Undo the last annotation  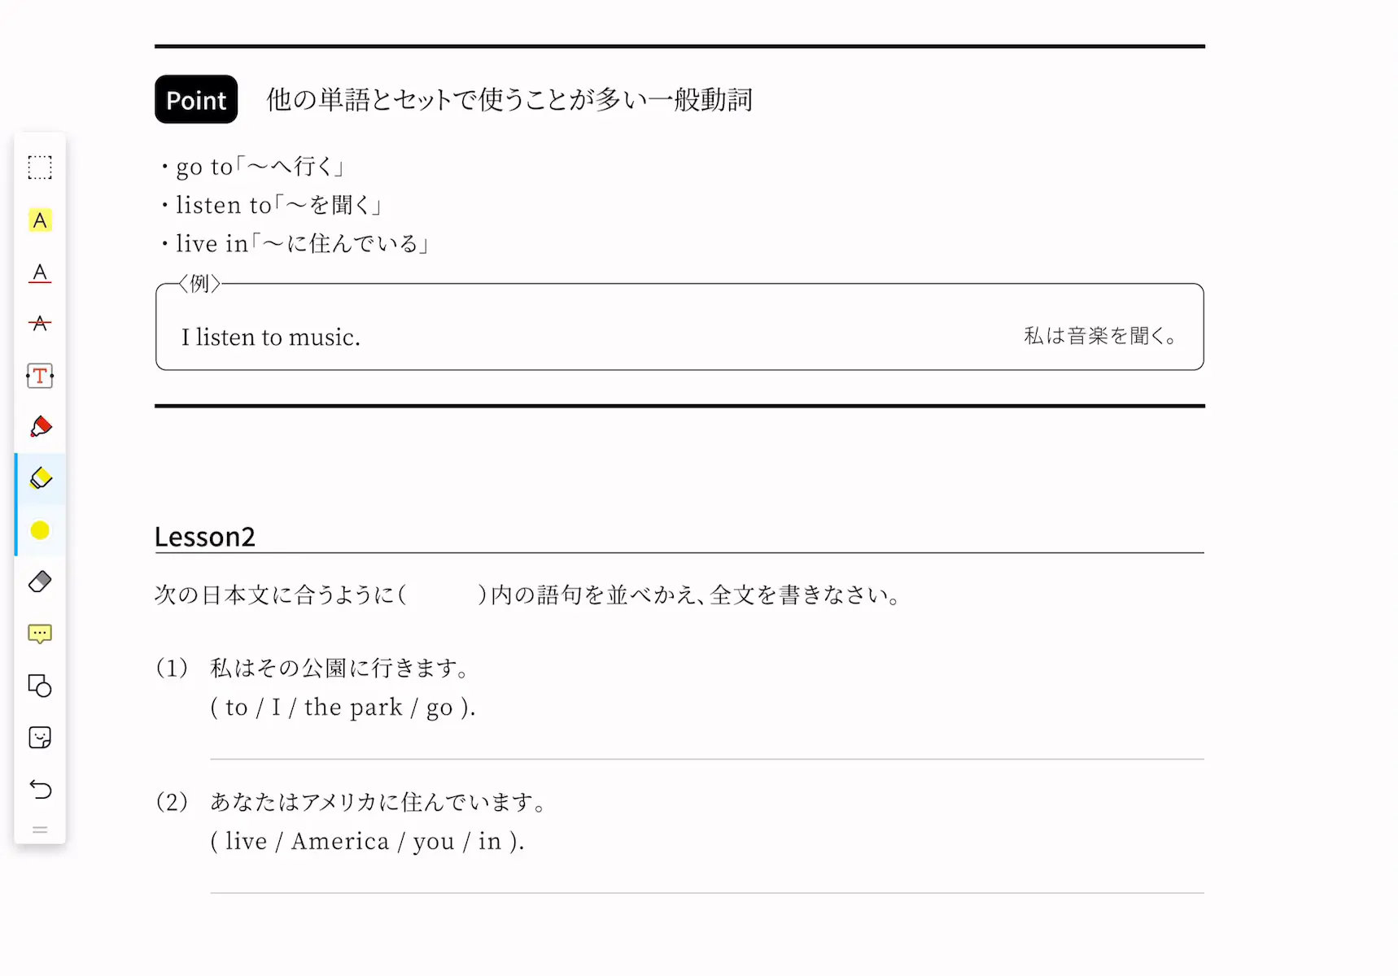(x=40, y=789)
